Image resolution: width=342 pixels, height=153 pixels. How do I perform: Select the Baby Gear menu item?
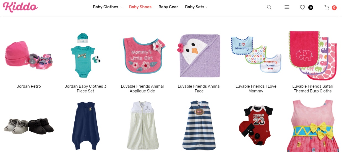168,7
